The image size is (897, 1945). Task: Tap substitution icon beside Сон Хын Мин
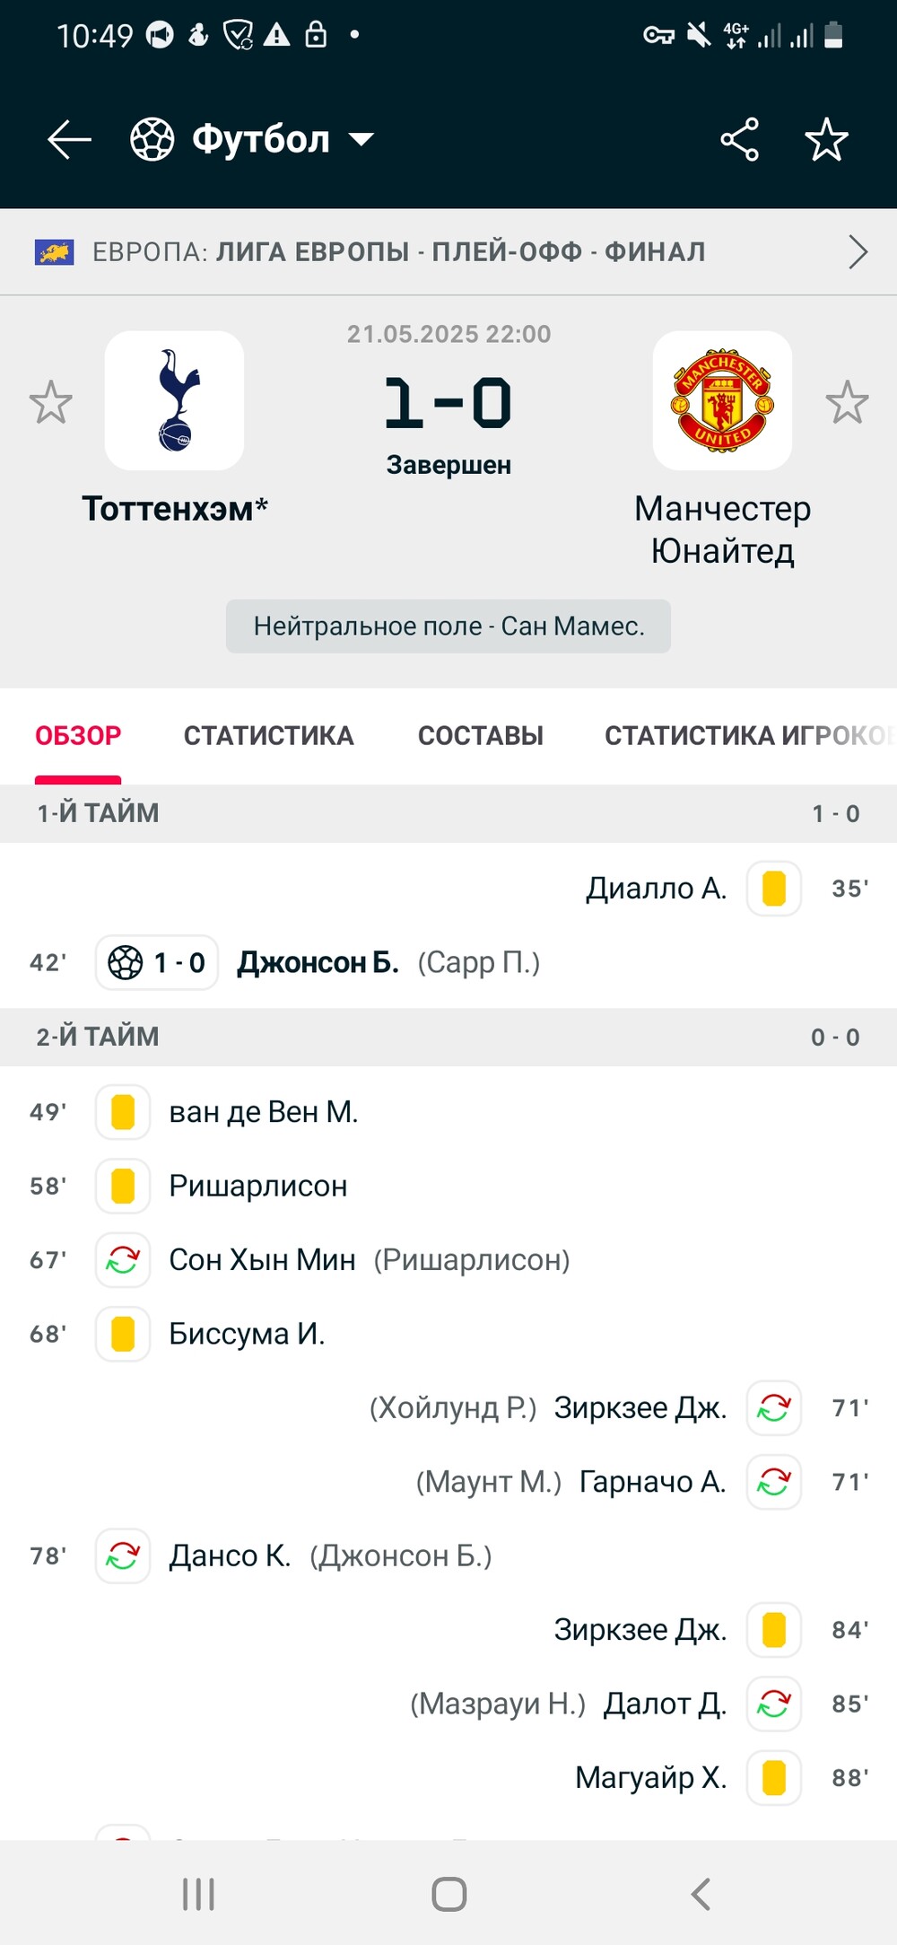[x=123, y=1260]
